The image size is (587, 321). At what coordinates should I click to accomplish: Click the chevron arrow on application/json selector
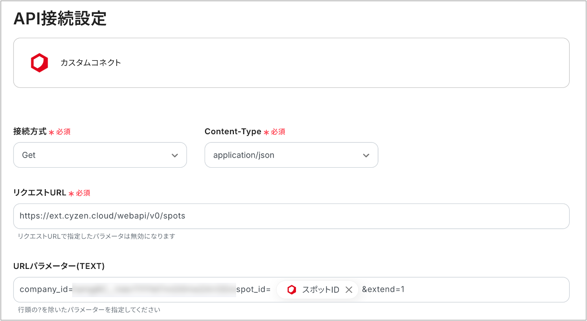[x=366, y=156]
